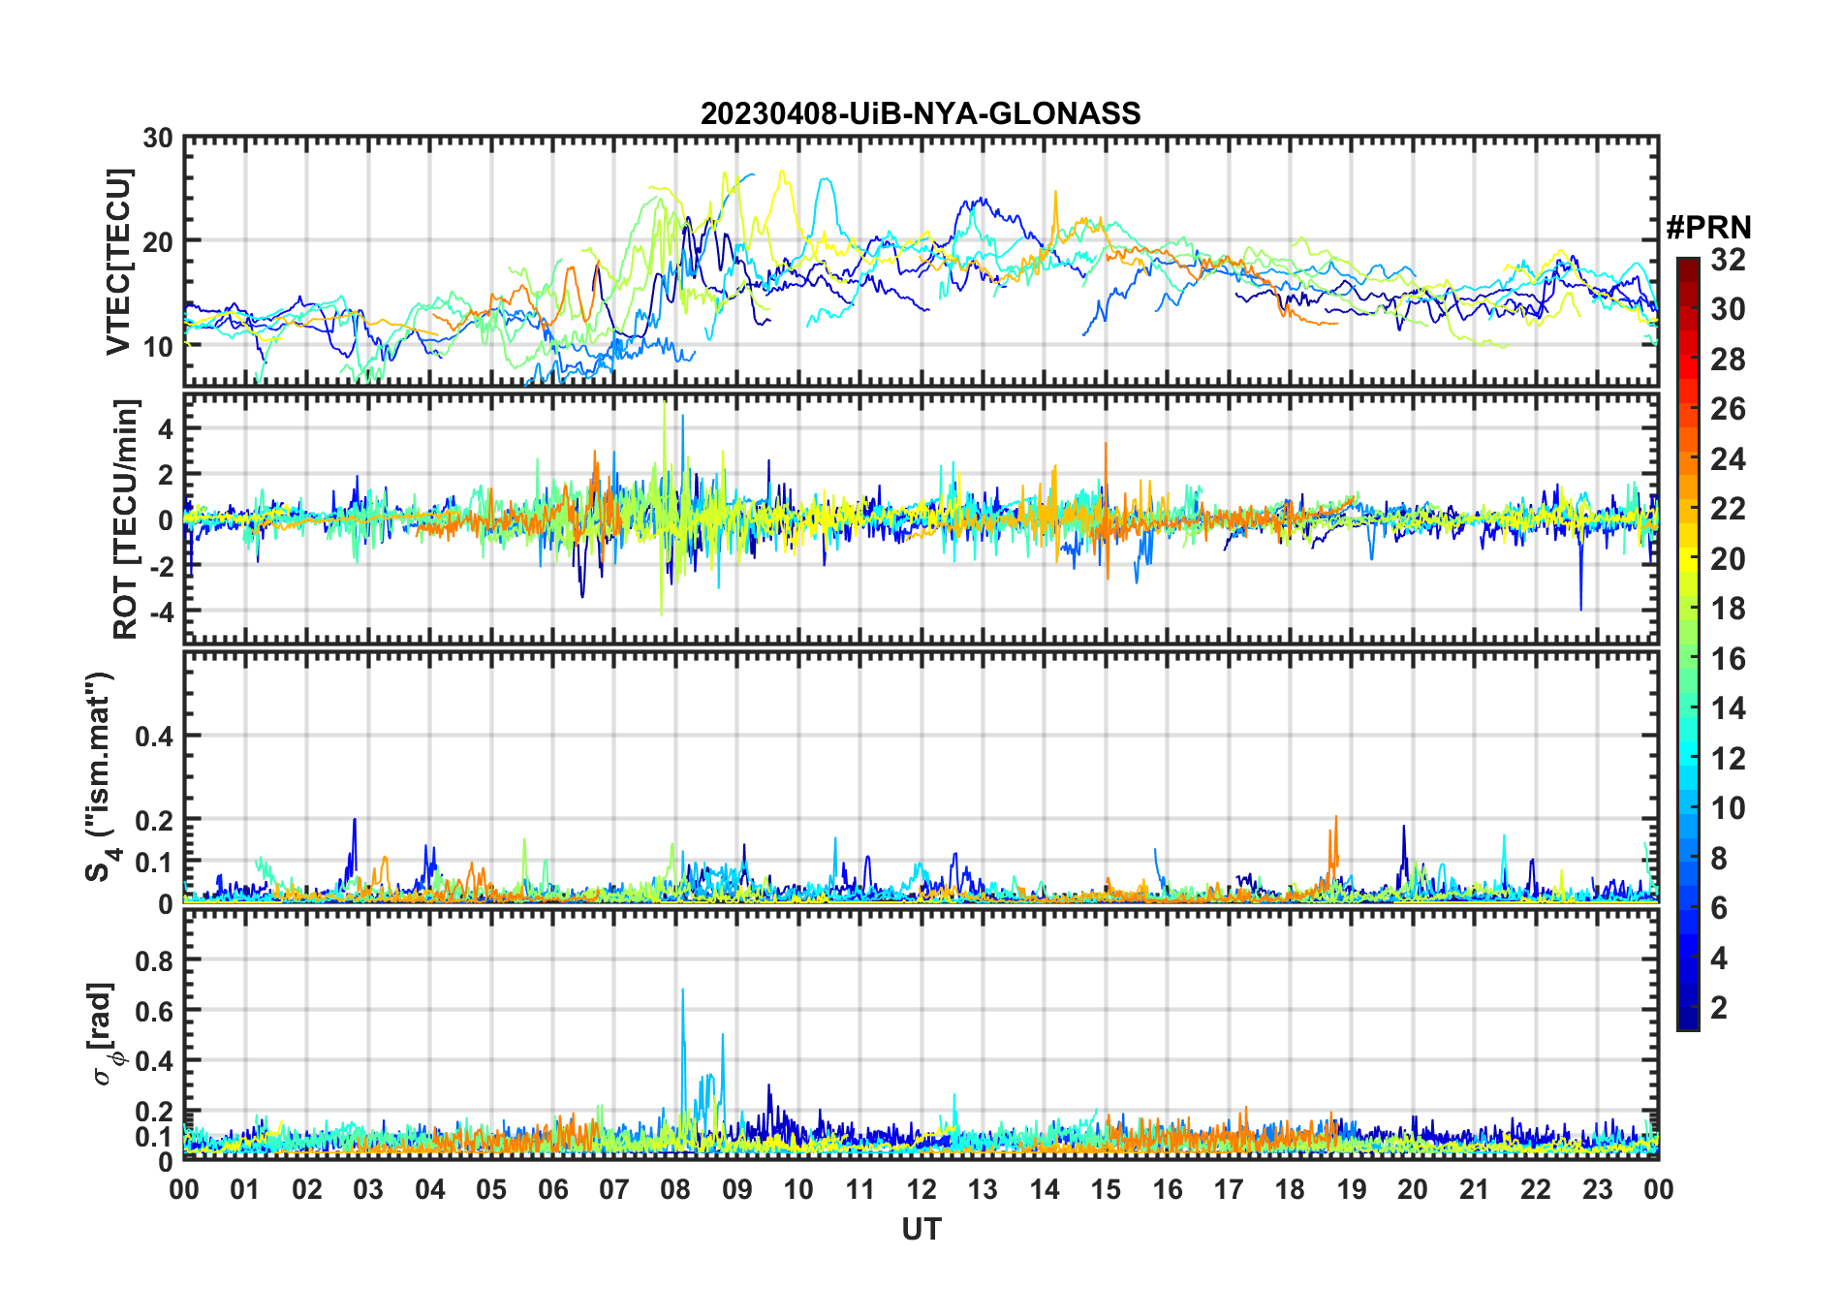Click the S4 ("ism.mat") axis label
The image size is (1843, 1289).
[x=102, y=776]
